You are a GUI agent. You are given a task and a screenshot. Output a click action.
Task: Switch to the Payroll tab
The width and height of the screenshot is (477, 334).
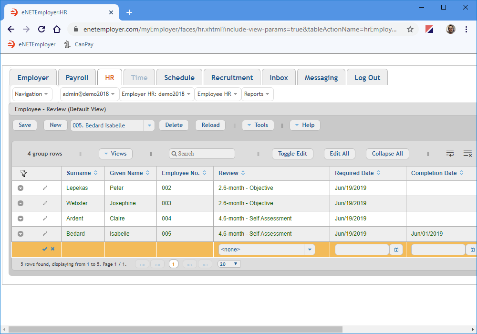coord(77,78)
